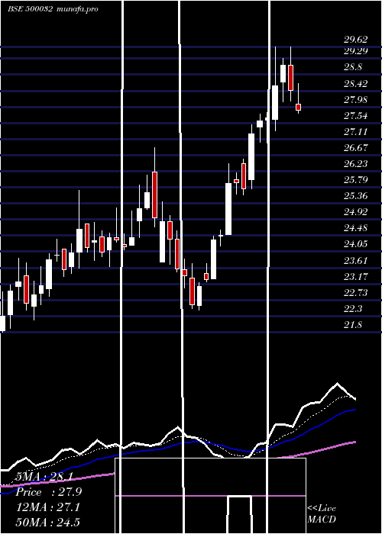This screenshot has width=382, height=534.
Task: Click the 50MA : 24.5 legend entry
Action: pos(48,522)
